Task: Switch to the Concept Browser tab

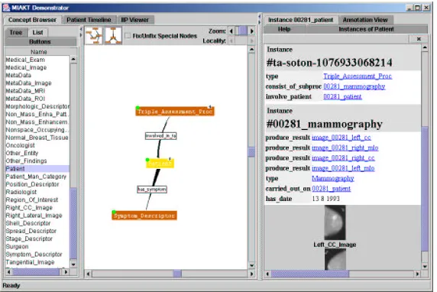Action: click(32, 20)
